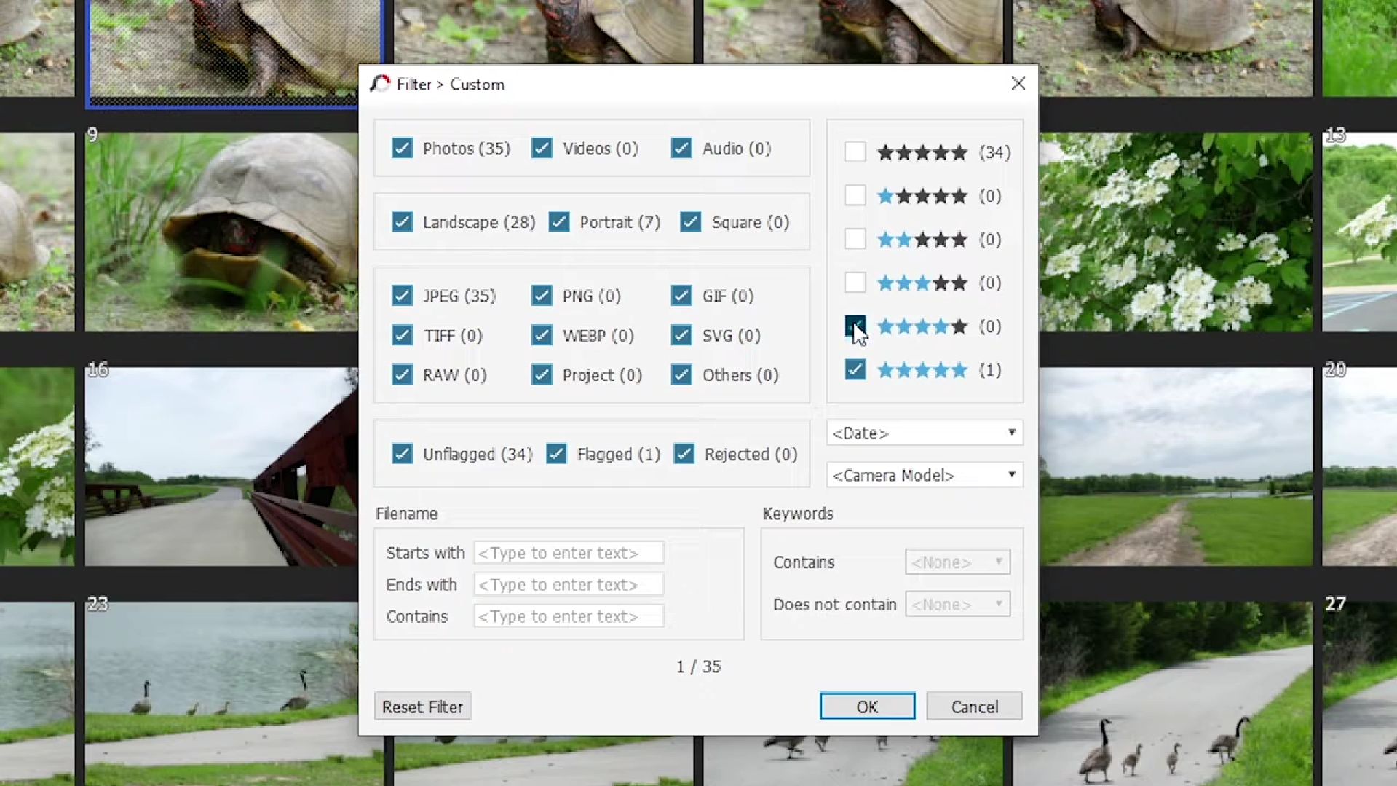Uncheck the Unflagged (34) filter
This screenshot has width=1397, height=786.
[402, 454]
